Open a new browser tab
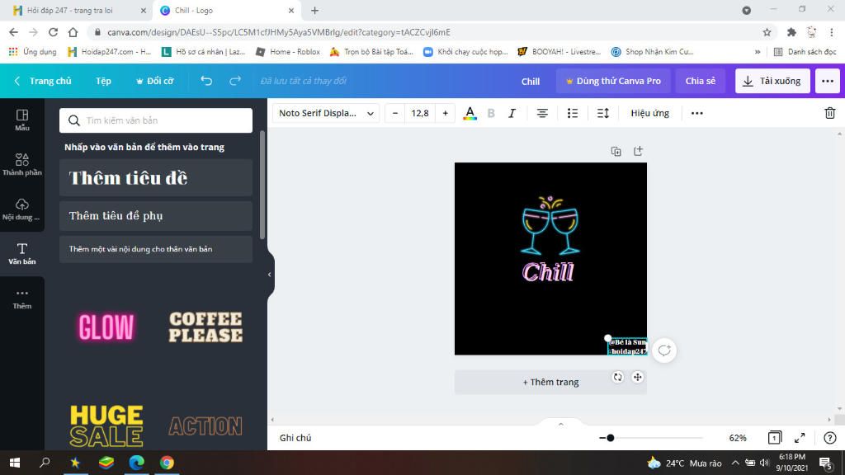Viewport: 845px width, 475px height. coord(314,10)
